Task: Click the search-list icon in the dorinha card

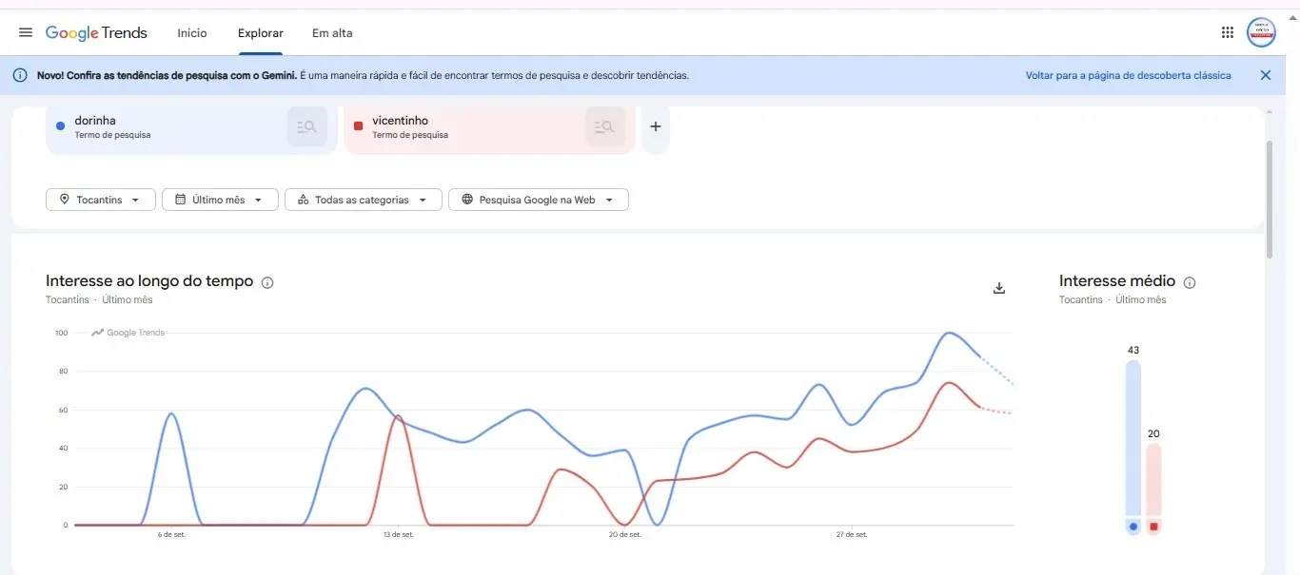Action: coord(307,126)
